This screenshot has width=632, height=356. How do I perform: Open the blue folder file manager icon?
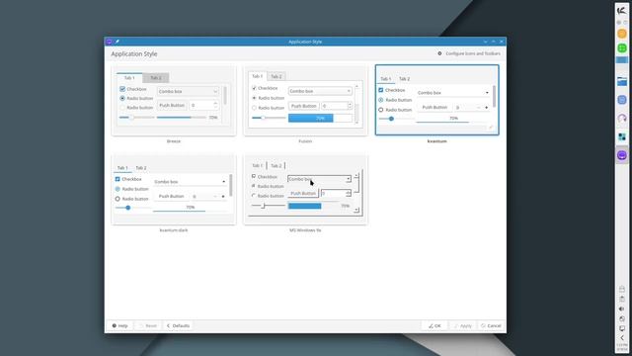point(622,81)
